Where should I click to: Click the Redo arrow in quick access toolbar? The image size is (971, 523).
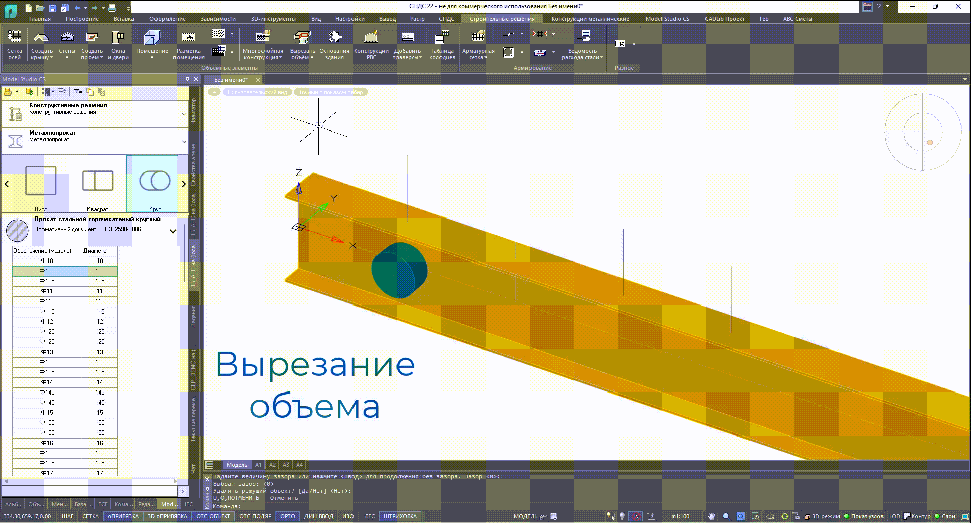coord(95,8)
